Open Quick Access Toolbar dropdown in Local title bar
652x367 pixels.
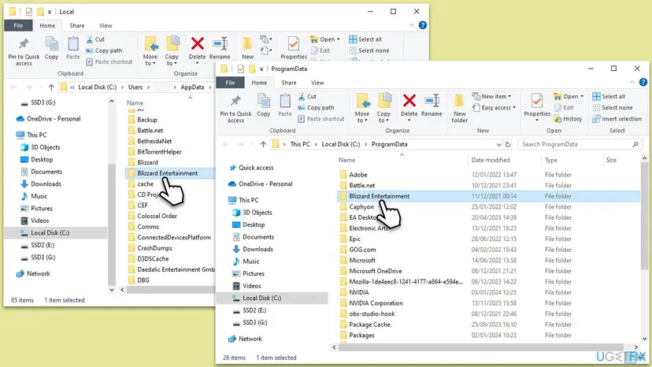[49, 12]
